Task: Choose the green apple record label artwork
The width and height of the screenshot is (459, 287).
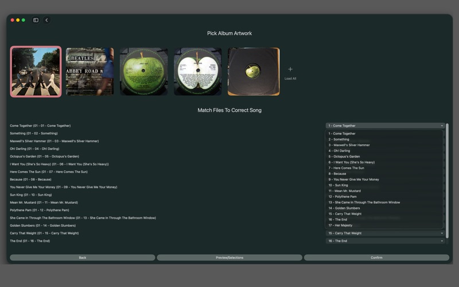Action: [x=144, y=71]
